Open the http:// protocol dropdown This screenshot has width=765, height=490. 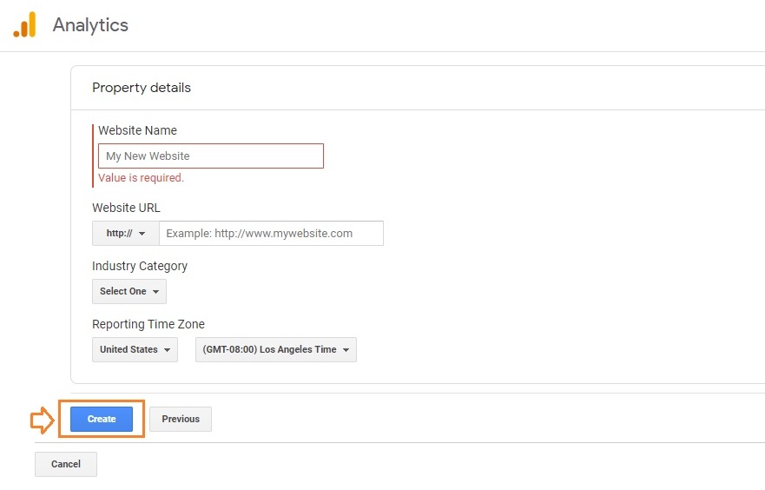[125, 234]
